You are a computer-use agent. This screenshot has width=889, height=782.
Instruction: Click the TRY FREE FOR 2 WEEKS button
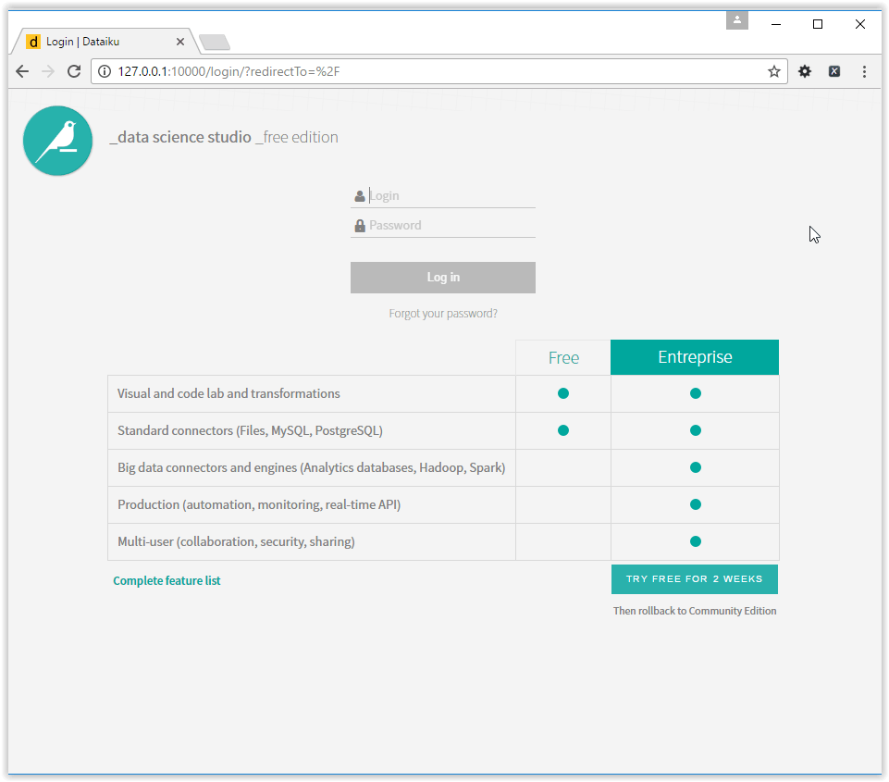coord(694,578)
